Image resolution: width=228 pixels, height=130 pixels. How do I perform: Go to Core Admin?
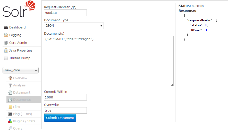point(18,43)
